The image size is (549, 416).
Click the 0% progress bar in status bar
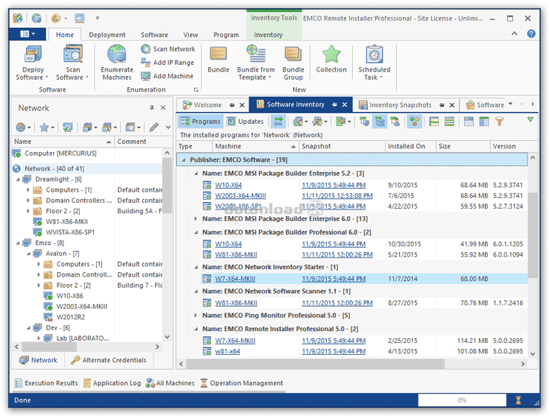[462, 400]
